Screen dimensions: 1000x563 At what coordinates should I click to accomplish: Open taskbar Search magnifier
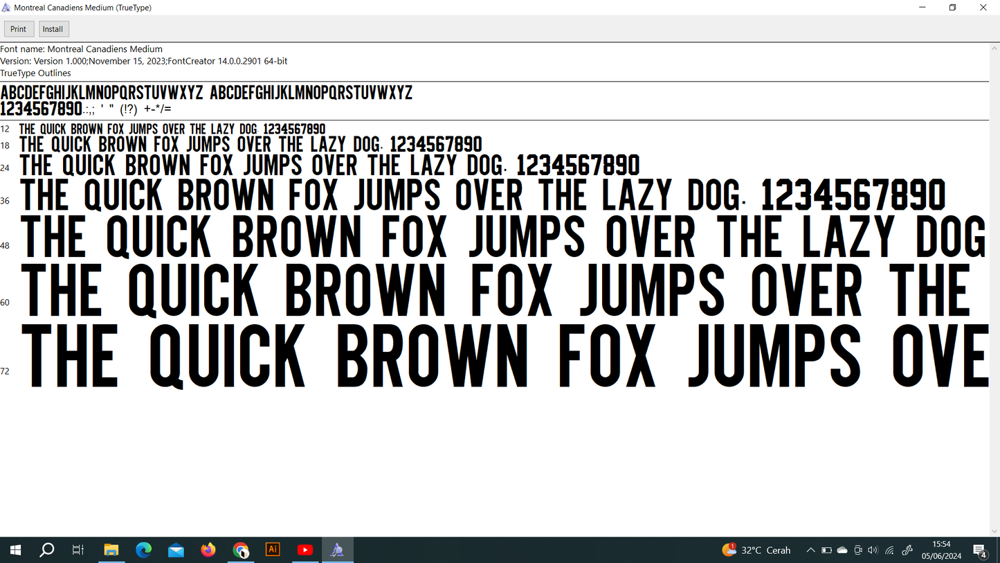click(47, 550)
